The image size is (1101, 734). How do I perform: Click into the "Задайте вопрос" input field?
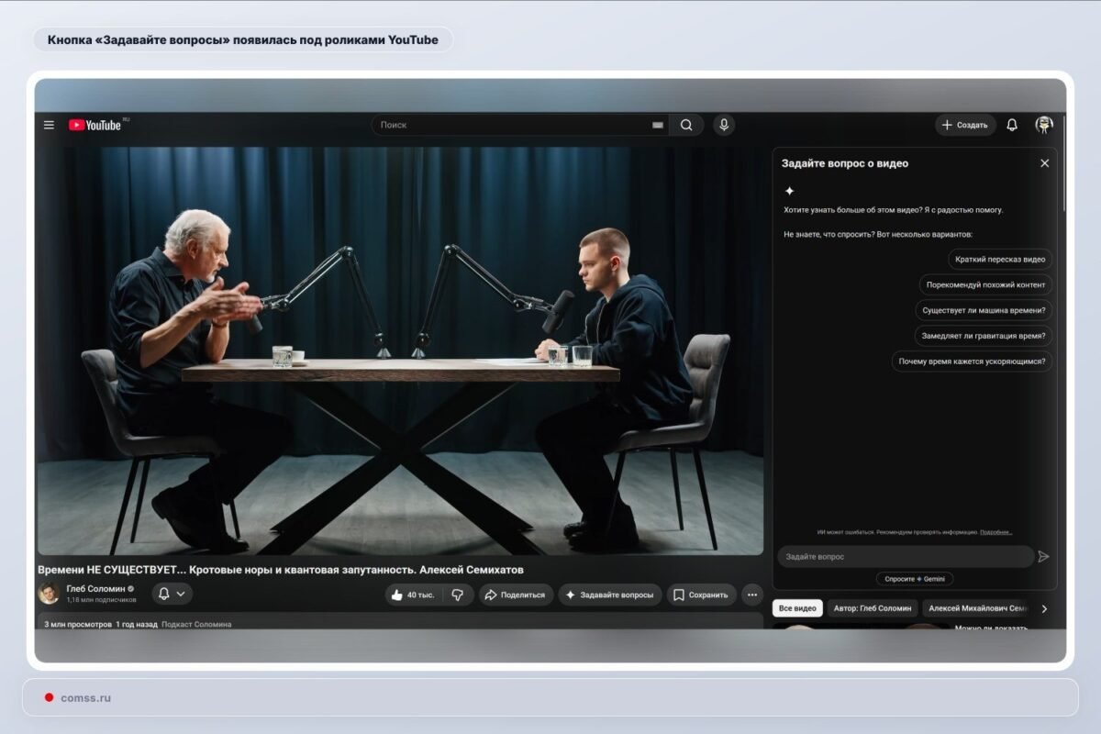[906, 557]
